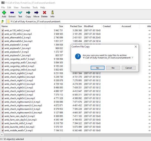Click the red Delete X icon
Image resolution: width=151 pixels, height=141 pixels.
click(44, 13)
